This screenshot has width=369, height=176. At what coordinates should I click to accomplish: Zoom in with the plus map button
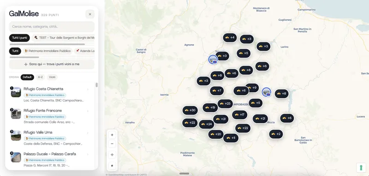pyautogui.click(x=112, y=135)
